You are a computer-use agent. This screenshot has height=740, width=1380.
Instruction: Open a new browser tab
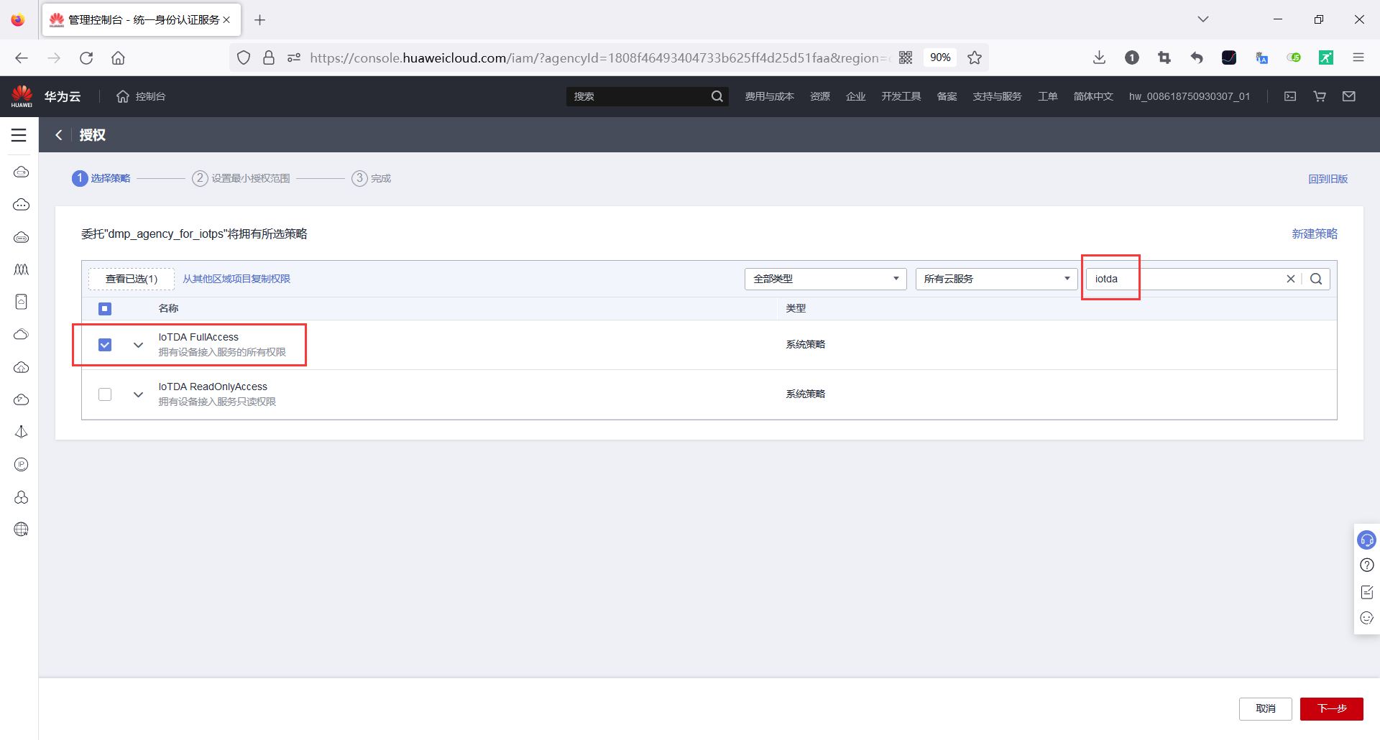pos(260,20)
